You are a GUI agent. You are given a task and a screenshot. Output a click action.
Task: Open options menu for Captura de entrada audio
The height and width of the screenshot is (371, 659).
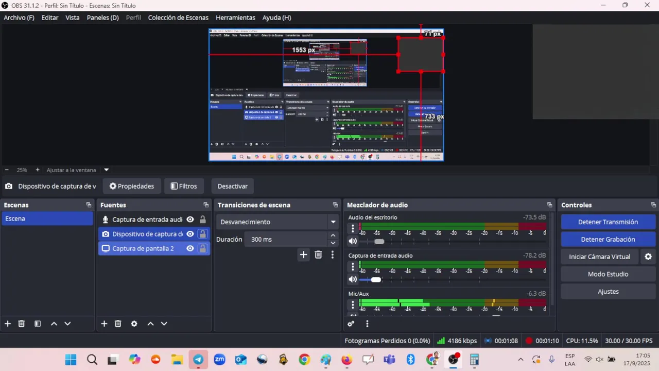pos(353,266)
